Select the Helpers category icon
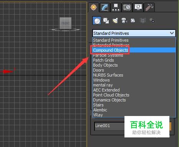This screenshot has width=179, height=147. click(133, 21)
